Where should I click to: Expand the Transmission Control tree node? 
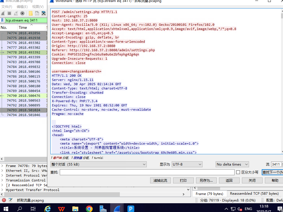[x=2, y=180]
